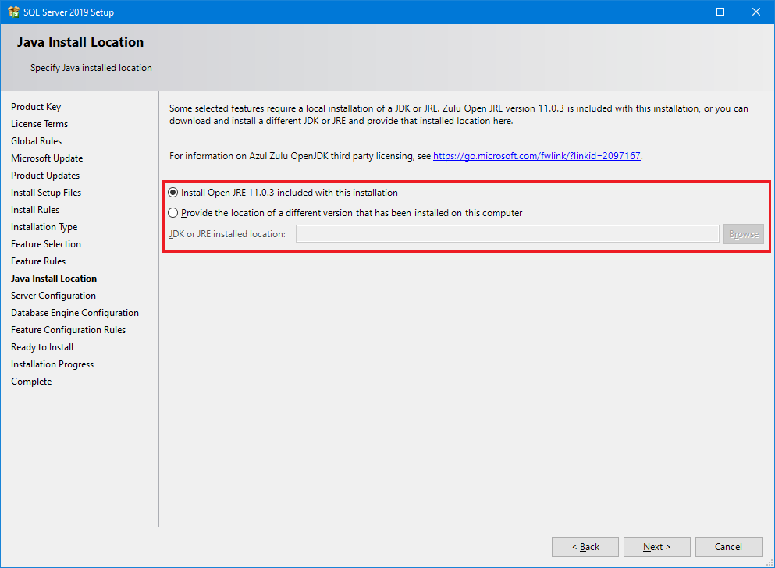The height and width of the screenshot is (568, 775).
Task: Click Database Engine Configuration step
Action: [75, 313]
